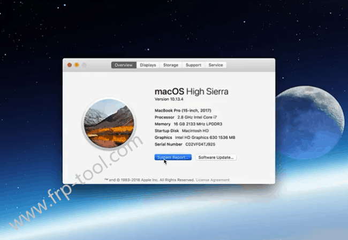The height and width of the screenshot is (240, 348).
Task: Click serial number C02VF04TJ925
Action: (200, 145)
